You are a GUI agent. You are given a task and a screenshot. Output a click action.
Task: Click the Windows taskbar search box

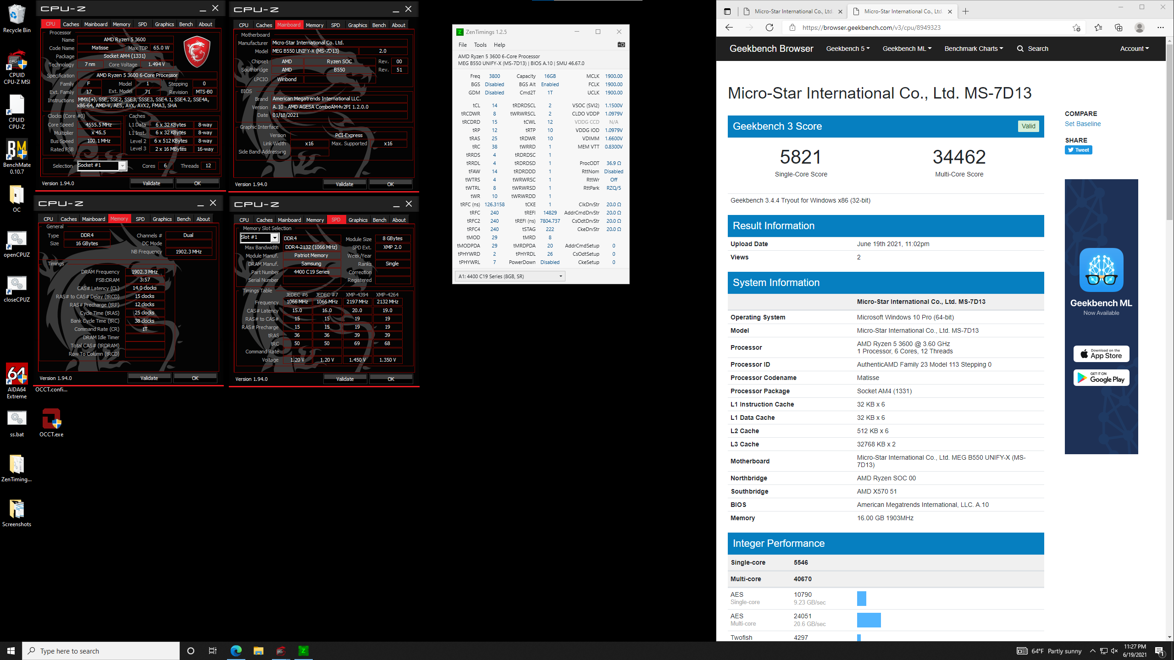point(101,651)
